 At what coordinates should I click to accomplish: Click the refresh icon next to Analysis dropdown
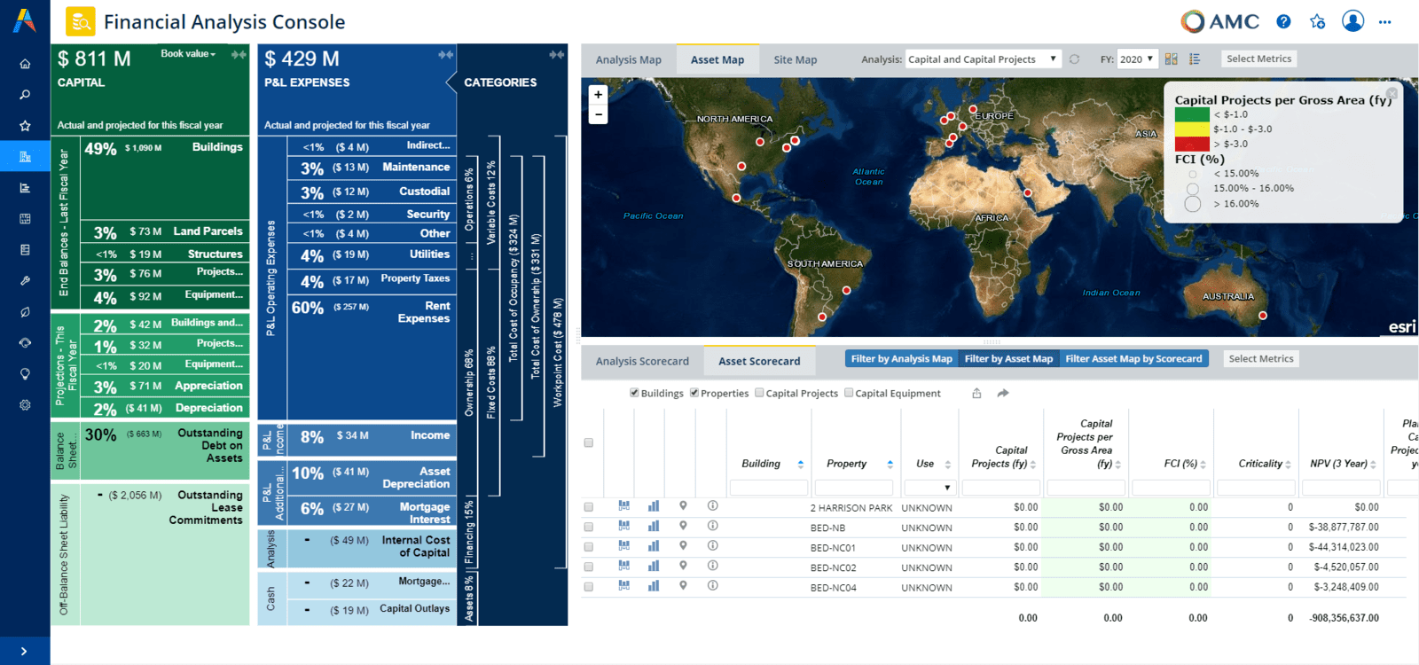(x=1074, y=59)
